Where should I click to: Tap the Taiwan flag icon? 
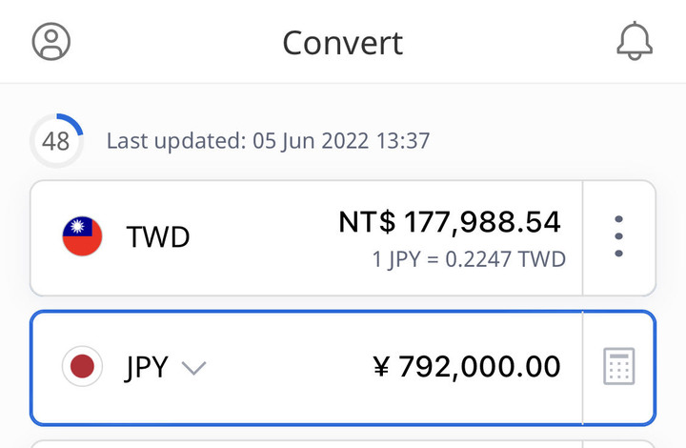coord(83,236)
